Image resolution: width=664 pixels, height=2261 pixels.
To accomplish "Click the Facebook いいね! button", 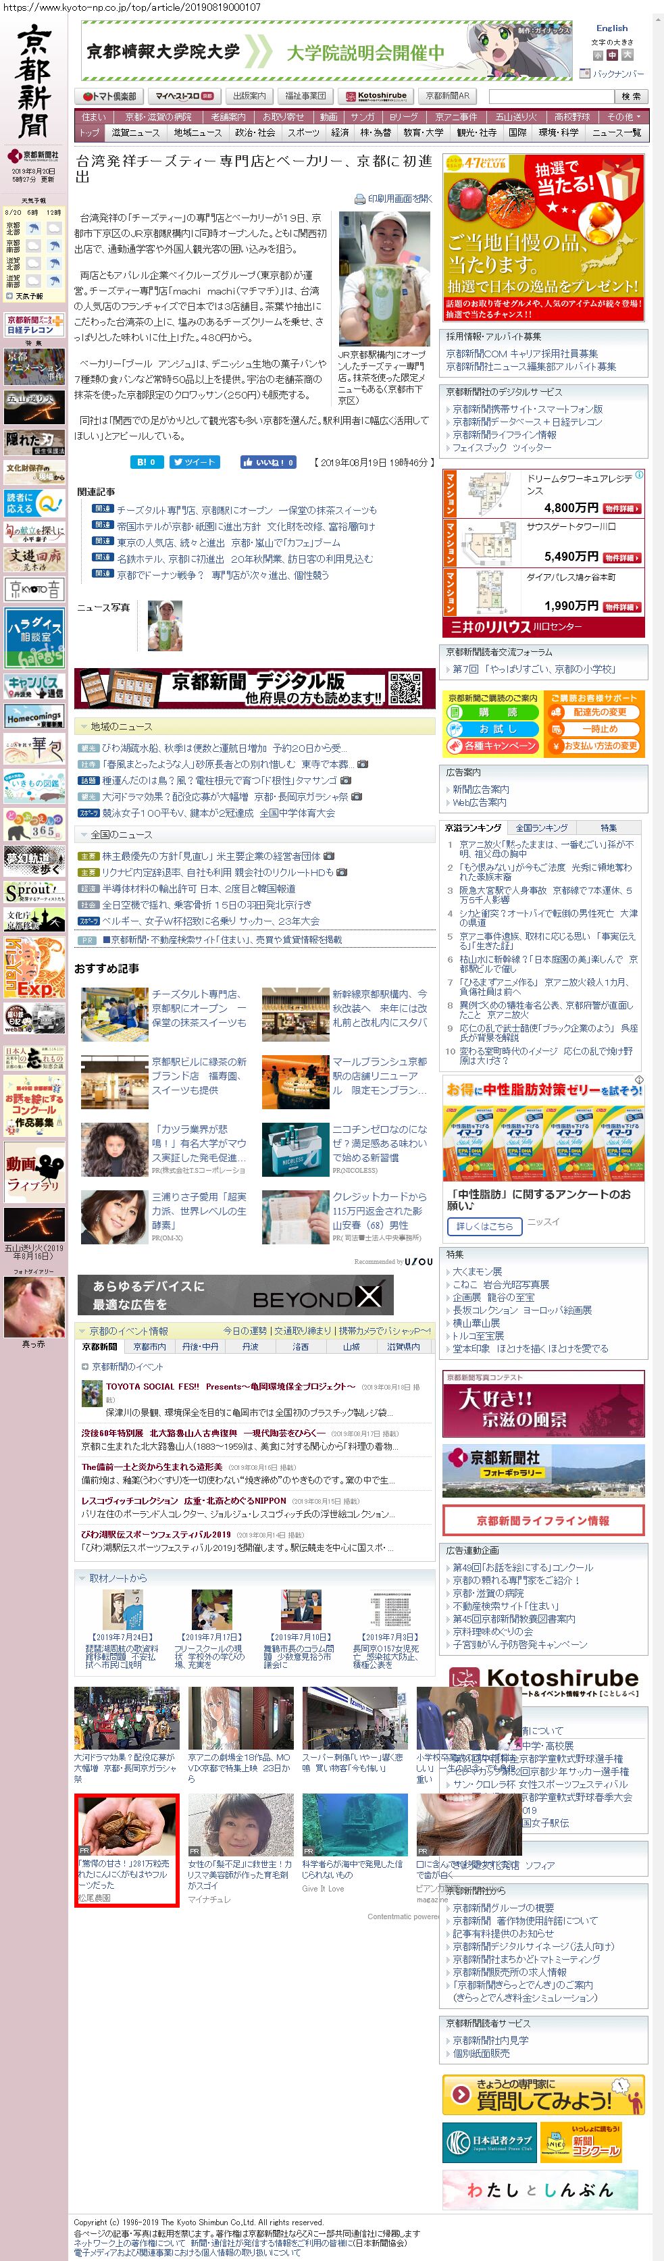I will tap(268, 461).
